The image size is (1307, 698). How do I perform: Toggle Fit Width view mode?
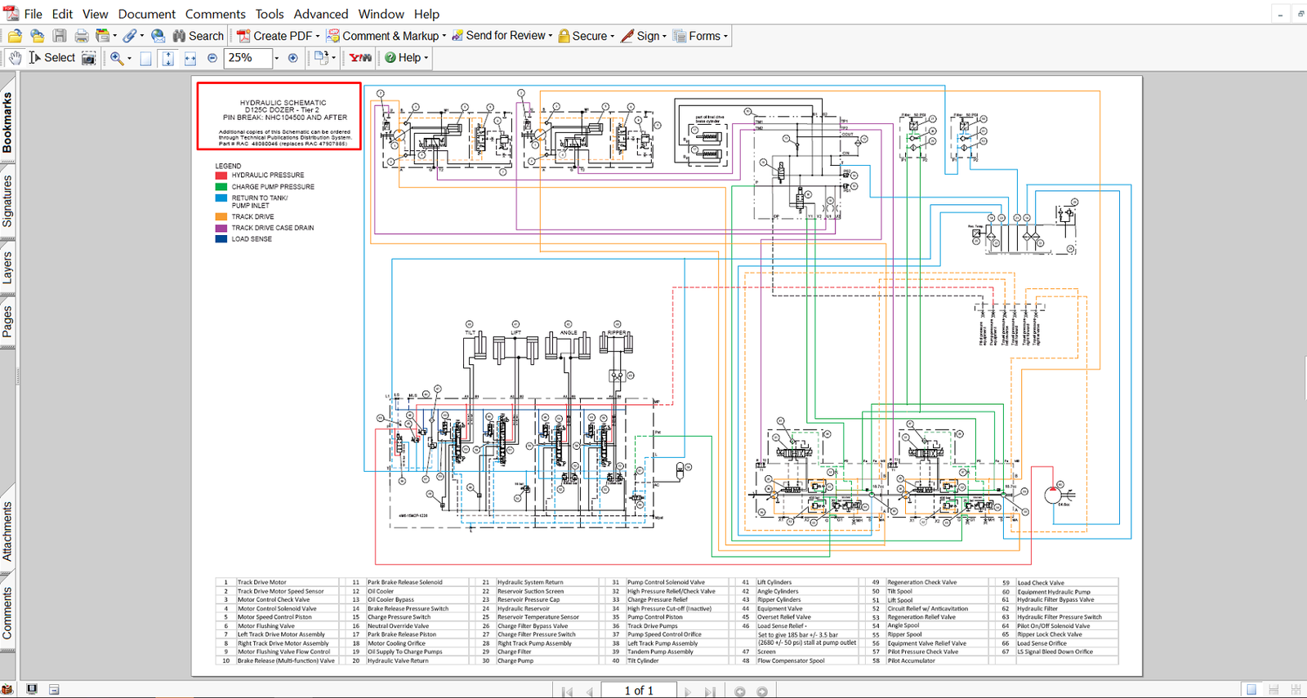click(x=190, y=58)
